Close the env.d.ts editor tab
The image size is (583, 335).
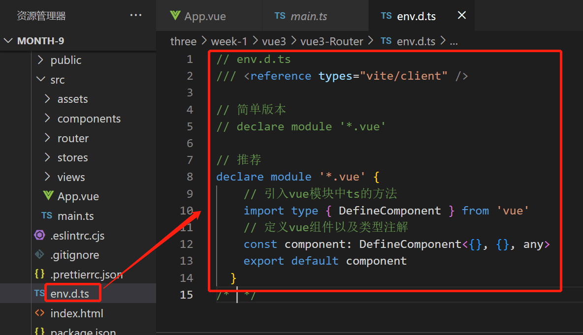pyautogui.click(x=462, y=16)
